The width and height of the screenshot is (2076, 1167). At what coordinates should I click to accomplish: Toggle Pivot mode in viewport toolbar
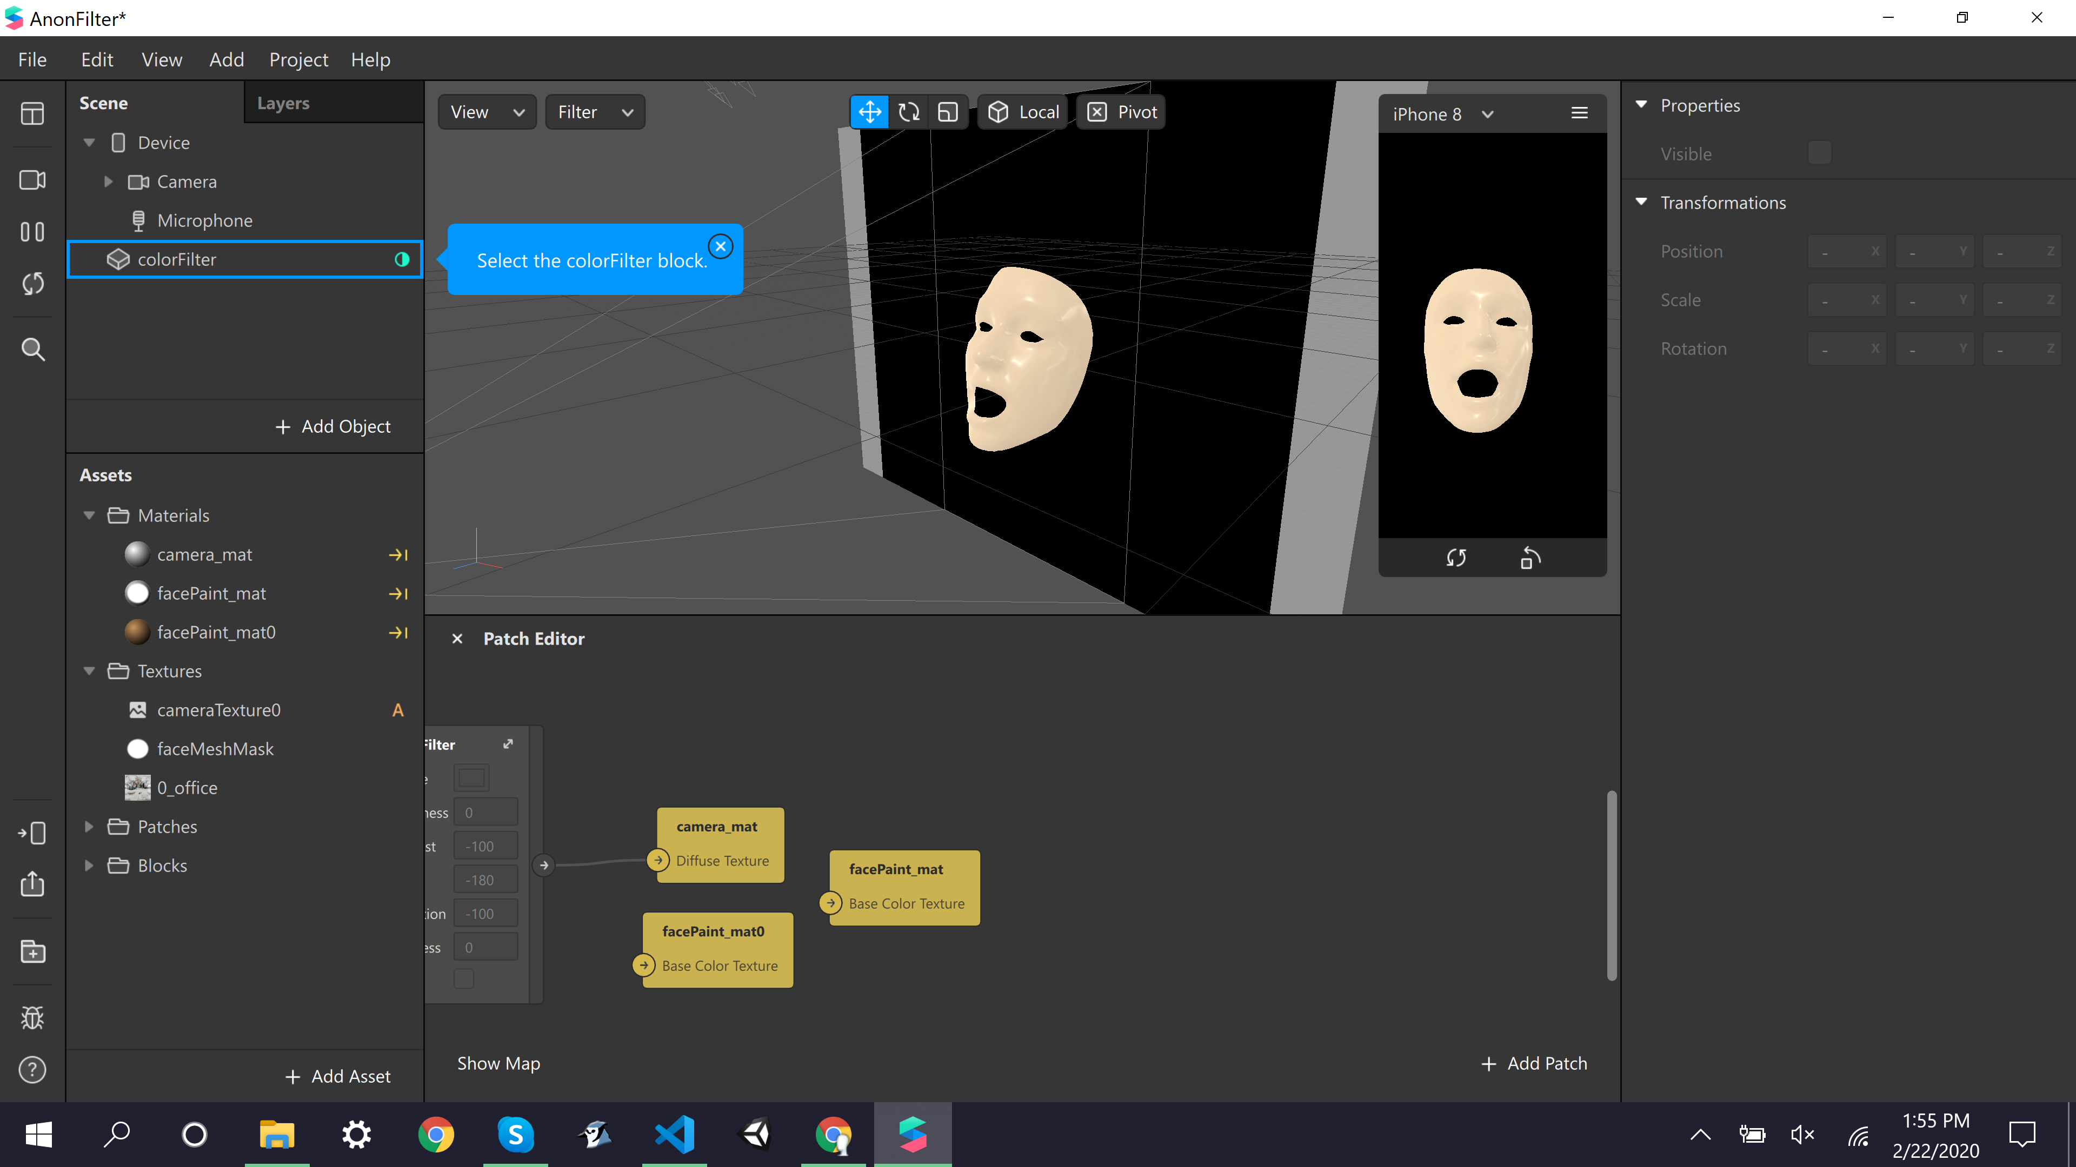click(1121, 112)
